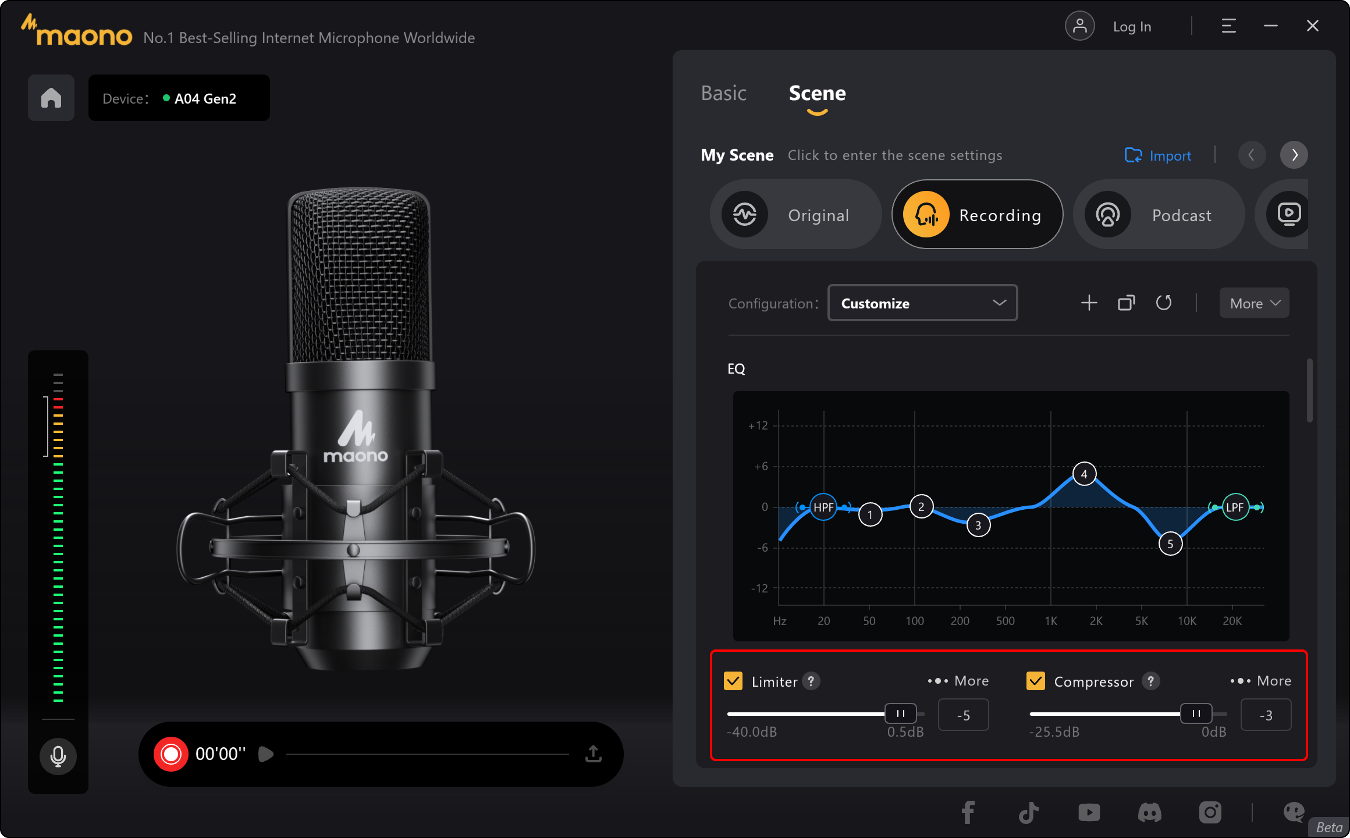Expand Limiter More options
This screenshot has height=838, width=1350.
(x=958, y=681)
